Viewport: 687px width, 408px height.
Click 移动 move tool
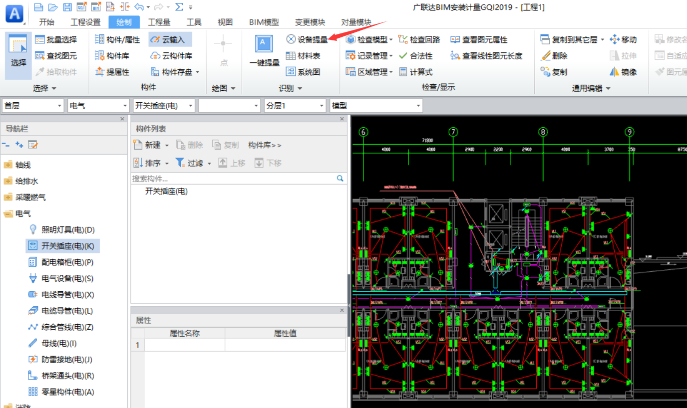click(623, 39)
